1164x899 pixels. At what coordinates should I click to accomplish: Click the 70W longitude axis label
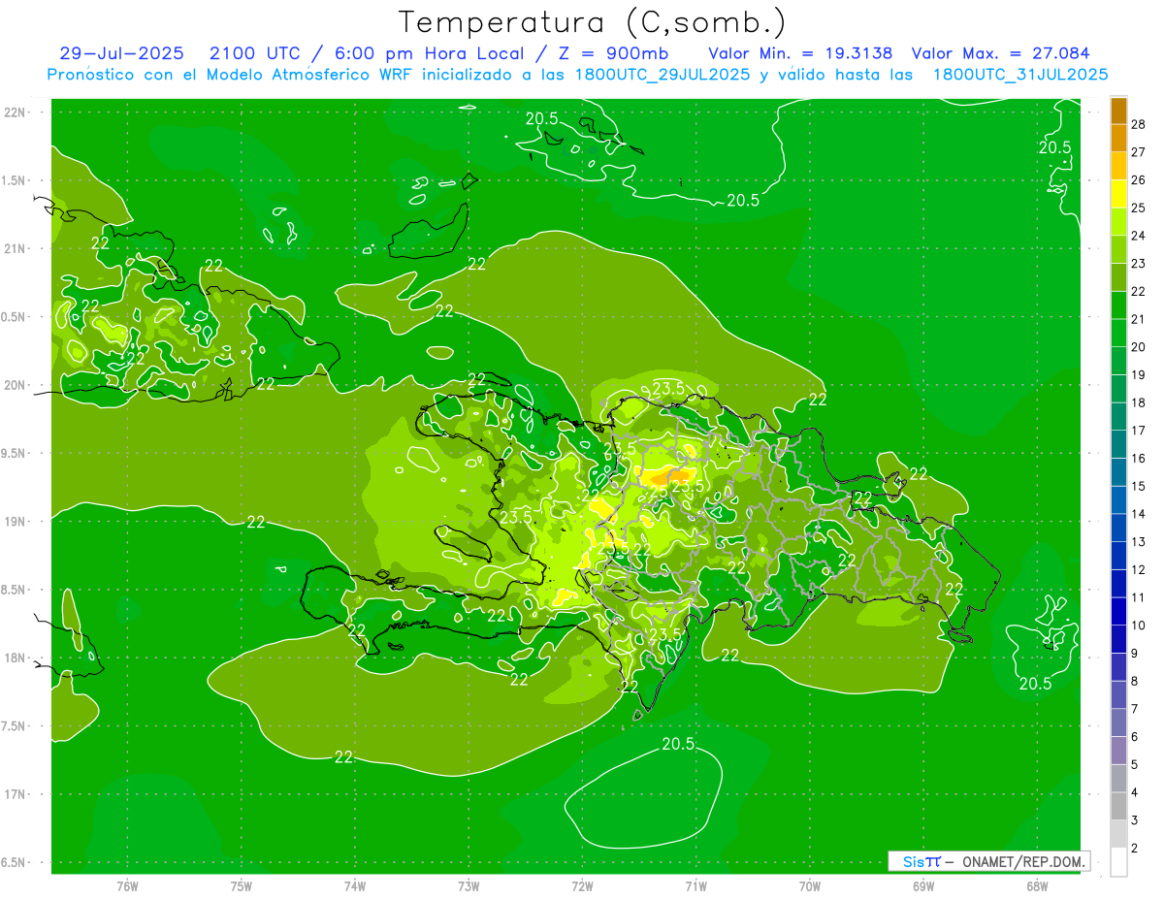(810, 886)
